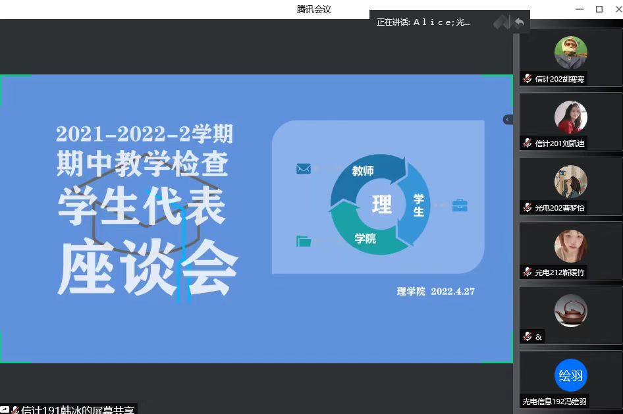Click the blue 绘羽 avatar circle
Image resolution: width=623 pixels, height=414 pixels.
(570, 375)
